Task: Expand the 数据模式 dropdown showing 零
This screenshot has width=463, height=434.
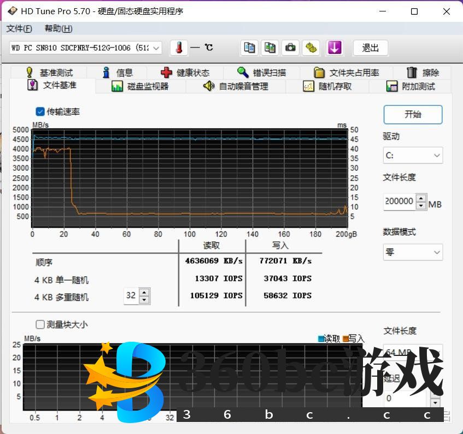Action: click(x=413, y=252)
